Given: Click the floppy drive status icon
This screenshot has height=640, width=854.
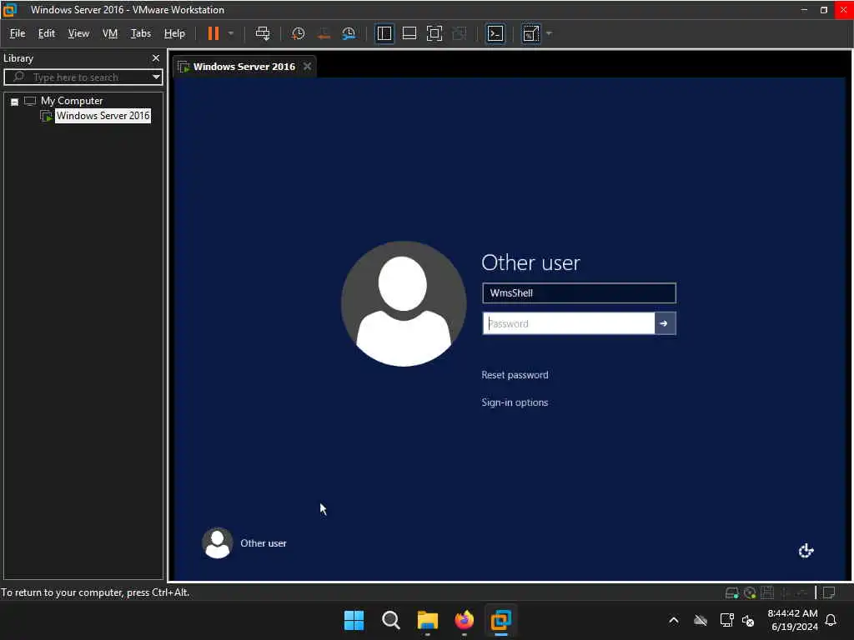Looking at the screenshot, I should click(x=767, y=593).
